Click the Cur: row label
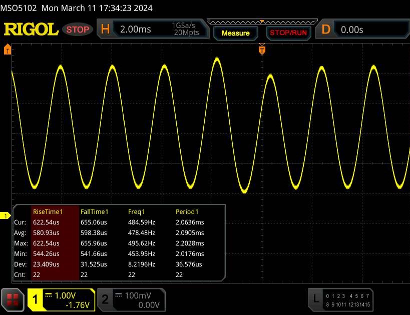Image resolution: width=410 pixels, height=315 pixels. [x=20, y=222]
